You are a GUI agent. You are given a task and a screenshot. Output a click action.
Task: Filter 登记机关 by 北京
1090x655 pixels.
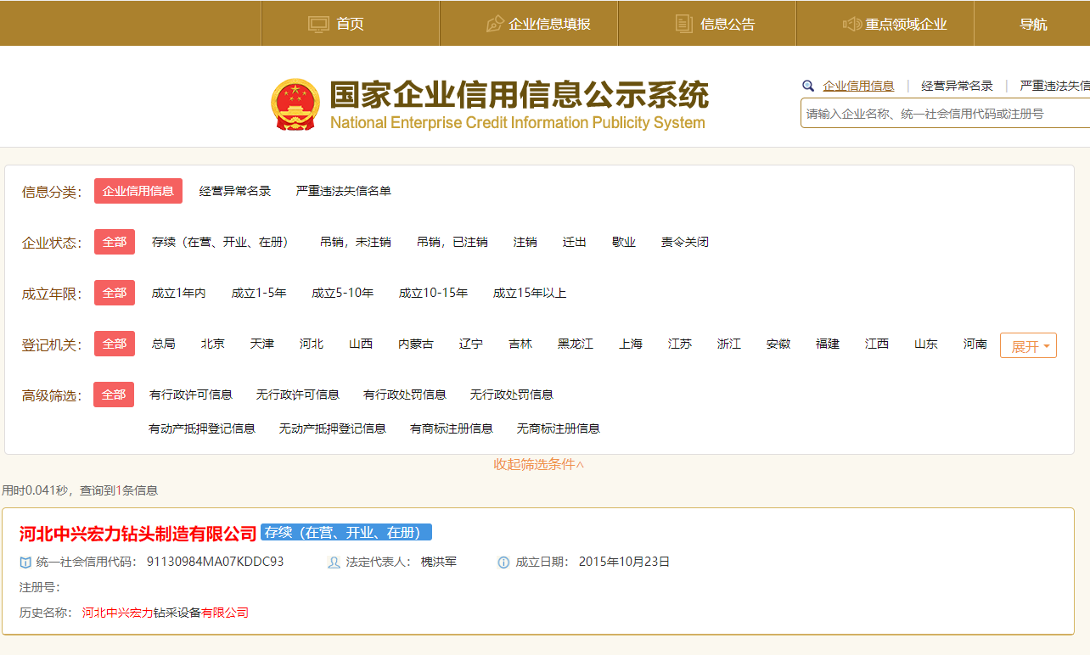[x=213, y=344]
